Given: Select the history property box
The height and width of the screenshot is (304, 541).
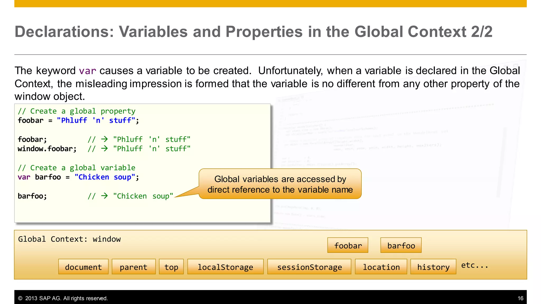Looking at the screenshot, I should (x=433, y=267).
